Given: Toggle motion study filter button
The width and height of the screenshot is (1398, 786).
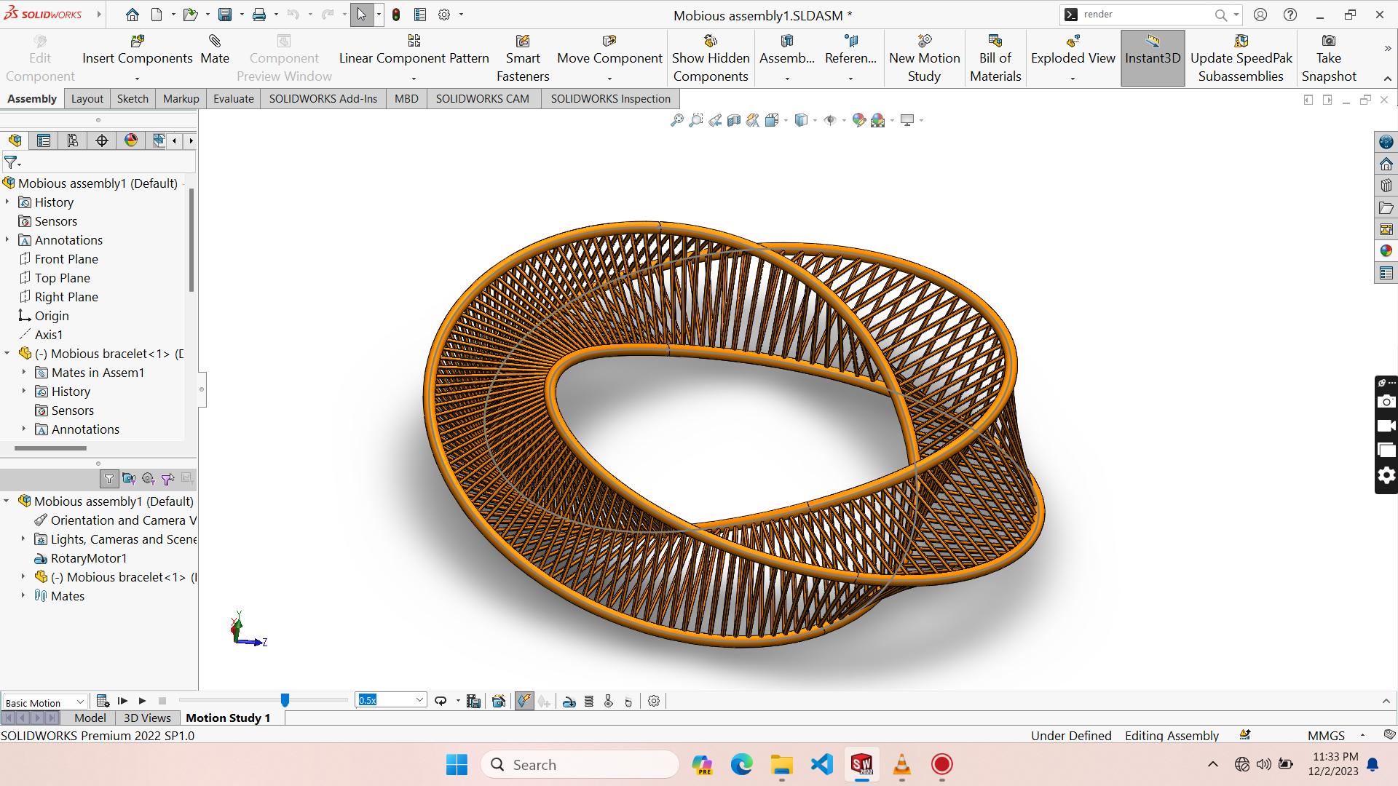Looking at the screenshot, I should (x=109, y=479).
